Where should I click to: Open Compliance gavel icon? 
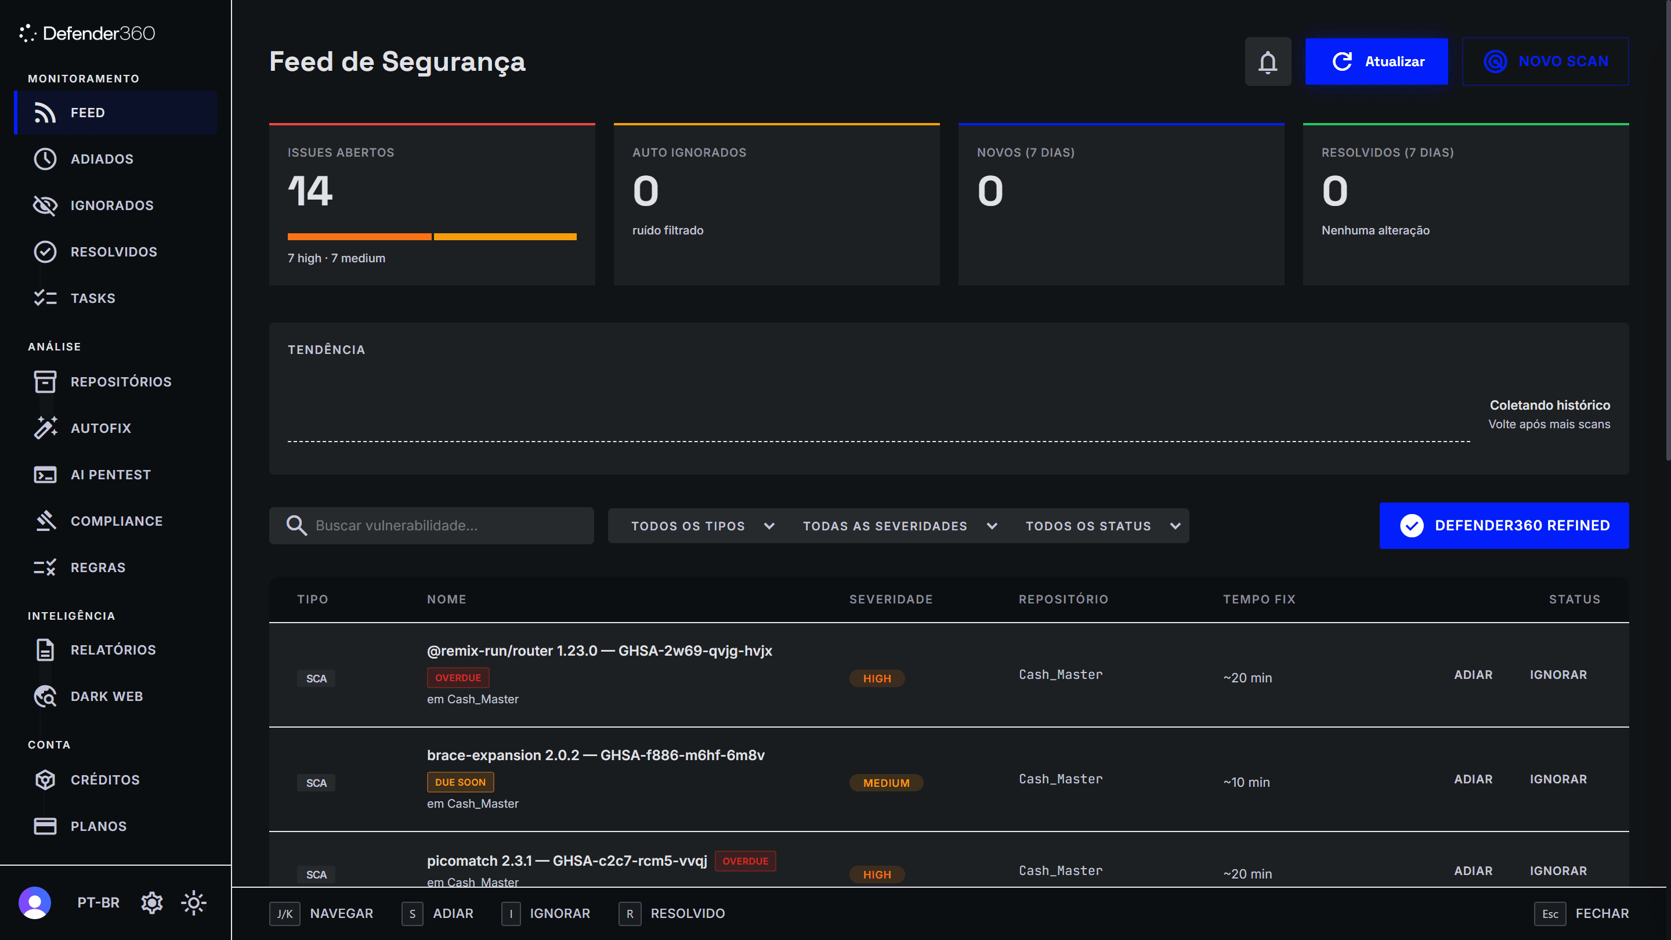click(45, 521)
